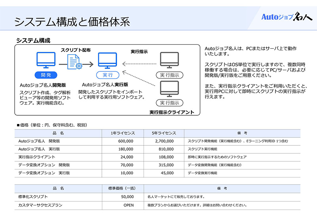
Task: Click the データ変換オプション 開発版 row name
Action: pyautogui.click(x=44, y=165)
